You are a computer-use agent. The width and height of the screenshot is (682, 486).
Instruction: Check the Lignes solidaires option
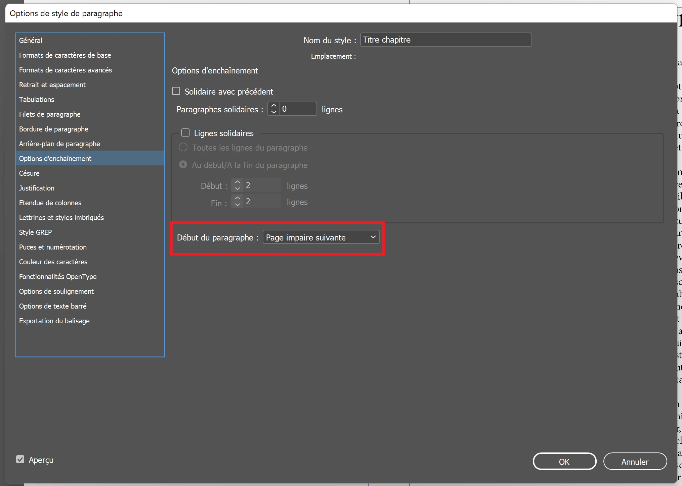tap(185, 133)
